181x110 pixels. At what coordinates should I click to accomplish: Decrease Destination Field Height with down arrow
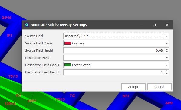pos(167,73)
